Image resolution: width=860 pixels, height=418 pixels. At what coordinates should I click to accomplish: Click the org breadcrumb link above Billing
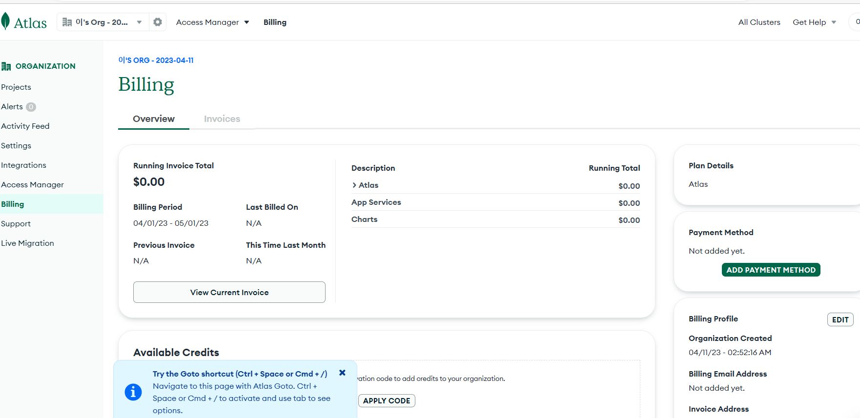click(x=156, y=60)
